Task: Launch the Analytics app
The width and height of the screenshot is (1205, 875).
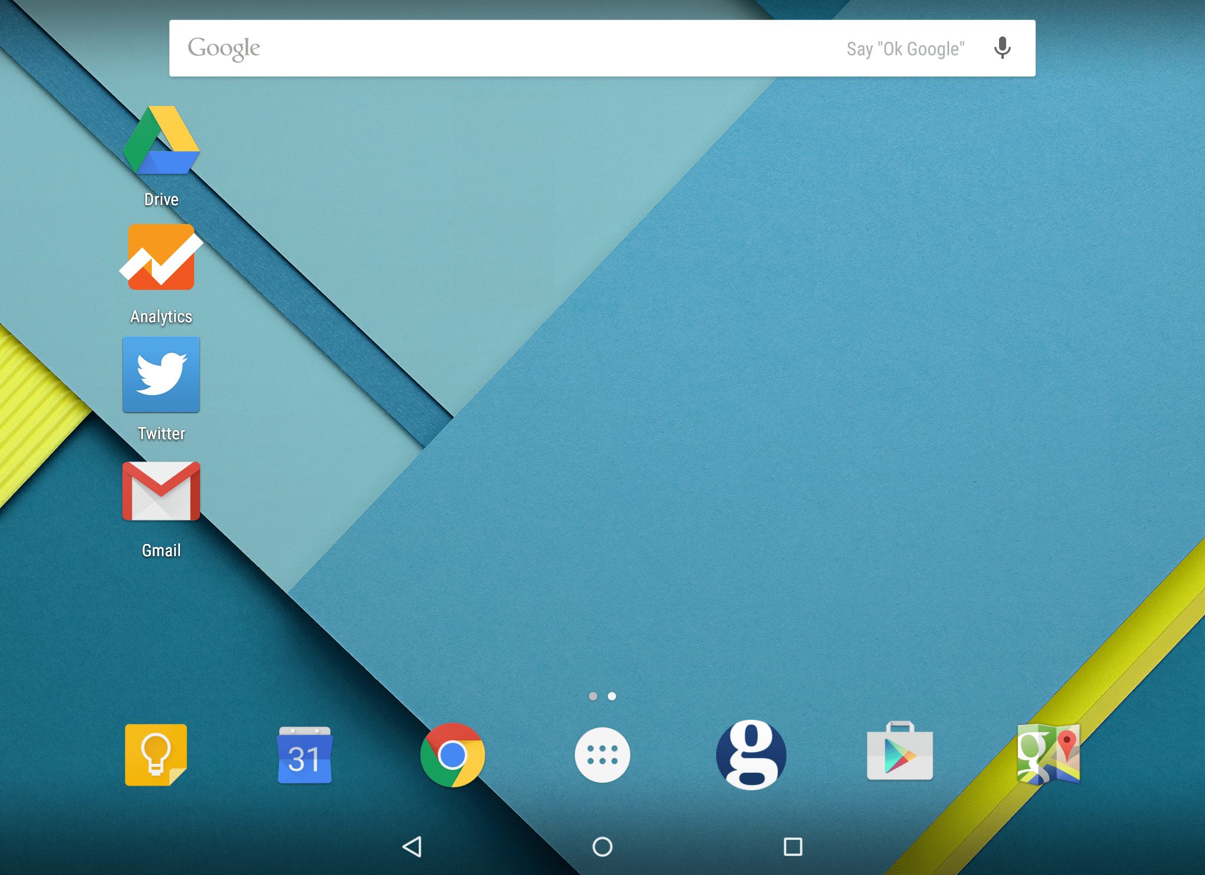Action: pos(161,257)
